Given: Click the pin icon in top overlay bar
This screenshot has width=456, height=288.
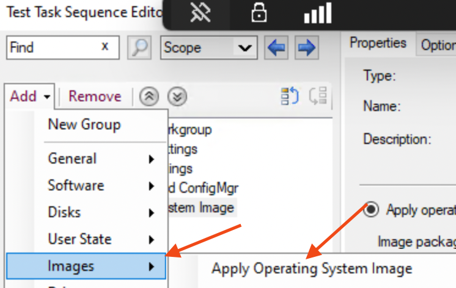Looking at the screenshot, I should point(201,13).
